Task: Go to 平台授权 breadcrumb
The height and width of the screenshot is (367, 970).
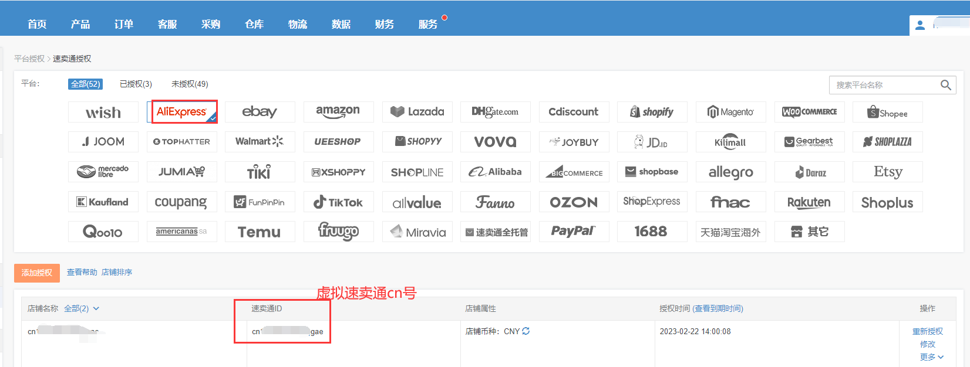Action: [x=29, y=59]
